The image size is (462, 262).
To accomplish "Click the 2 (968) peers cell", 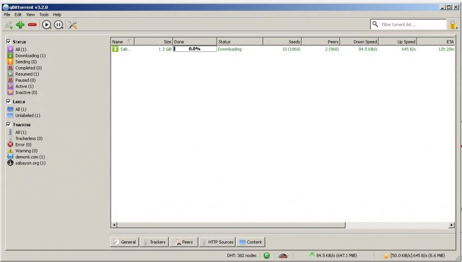I will [x=332, y=49].
